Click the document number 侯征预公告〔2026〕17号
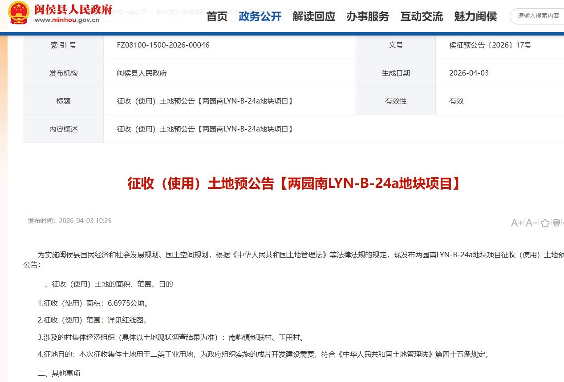Screen dimensions: 564x382 pyautogui.click(x=490, y=45)
